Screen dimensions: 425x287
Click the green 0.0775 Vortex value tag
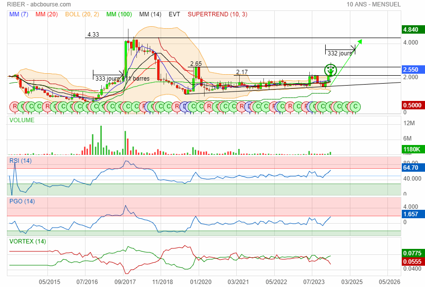413,253
